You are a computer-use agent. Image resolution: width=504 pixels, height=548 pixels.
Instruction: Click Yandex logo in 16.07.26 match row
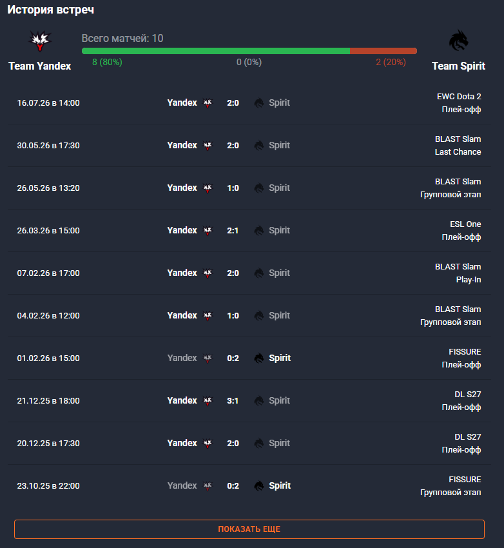point(208,103)
